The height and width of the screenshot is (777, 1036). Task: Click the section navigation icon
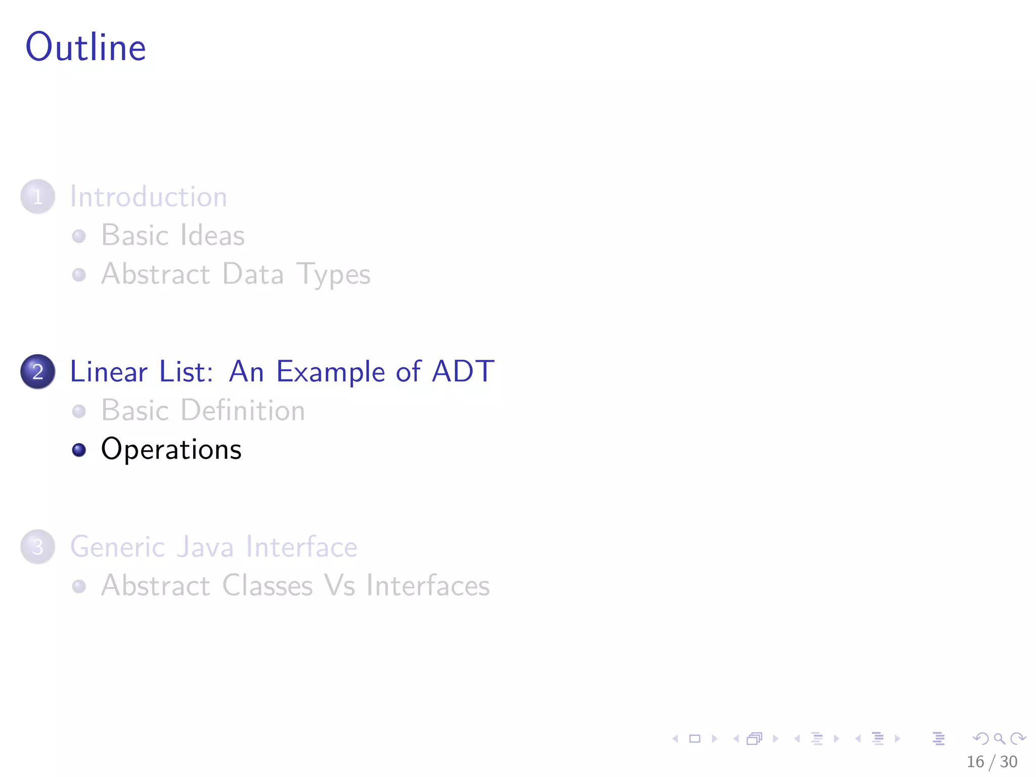878,739
